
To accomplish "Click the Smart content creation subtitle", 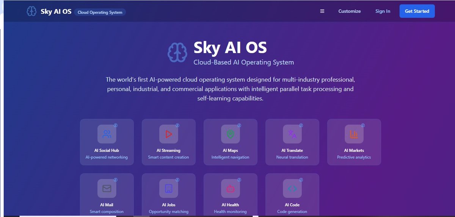I will pos(169,157).
